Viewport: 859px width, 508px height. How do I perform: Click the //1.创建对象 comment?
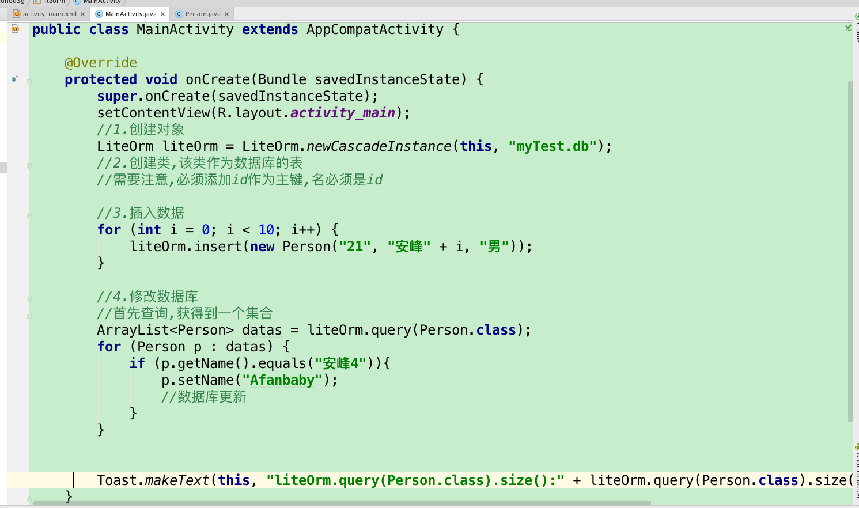(x=141, y=130)
